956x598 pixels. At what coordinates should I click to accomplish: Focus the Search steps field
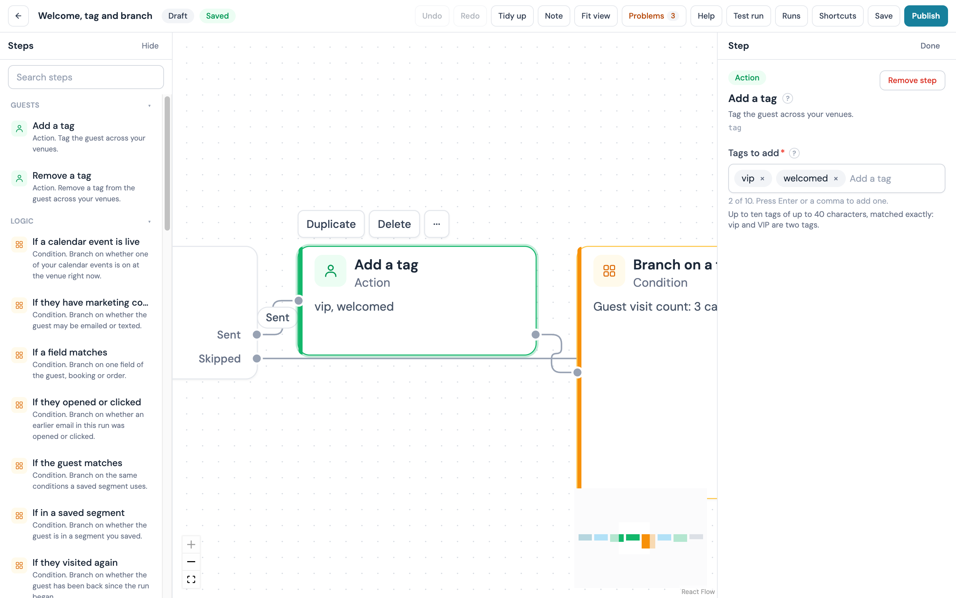(86, 77)
